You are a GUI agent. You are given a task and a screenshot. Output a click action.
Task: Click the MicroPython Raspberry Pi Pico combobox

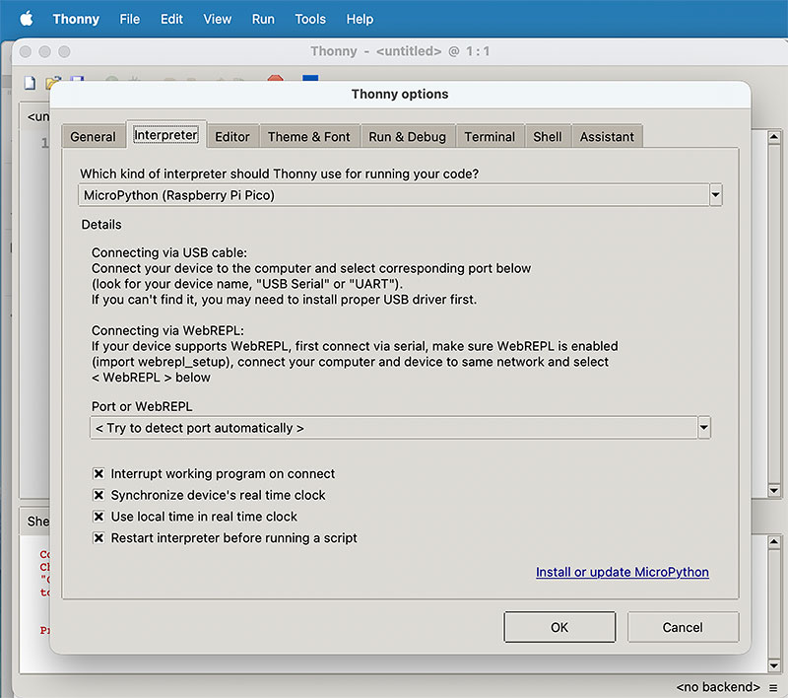(394, 194)
